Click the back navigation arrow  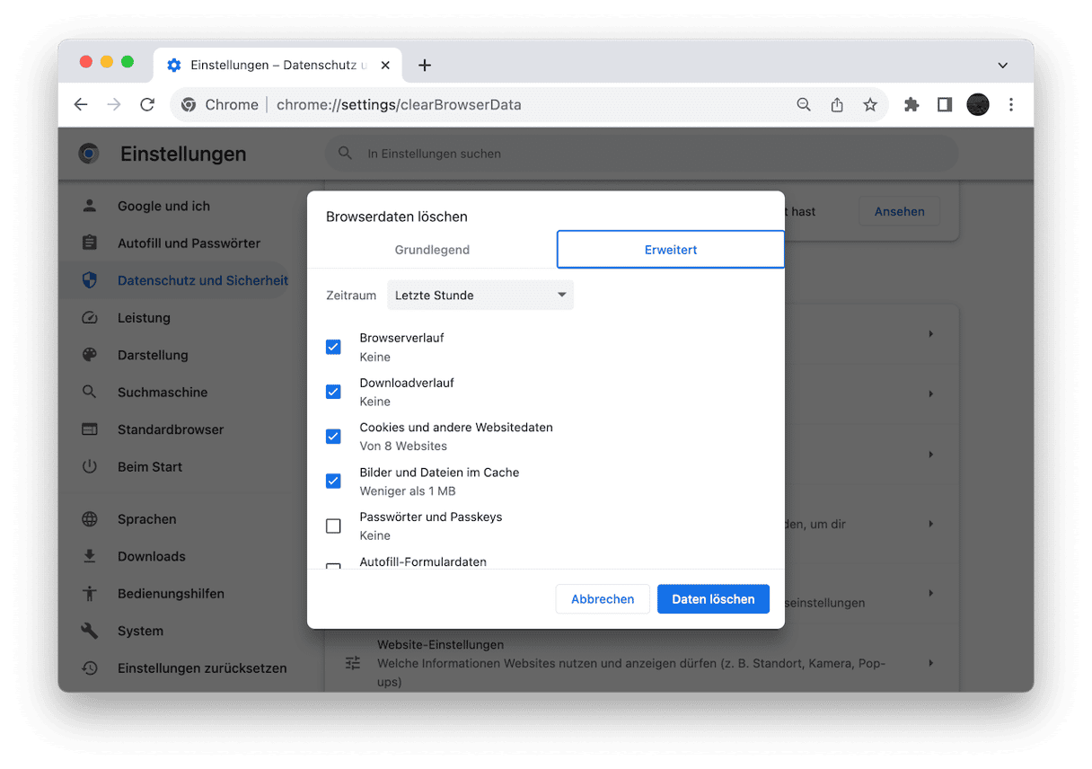(x=81, y=105)
